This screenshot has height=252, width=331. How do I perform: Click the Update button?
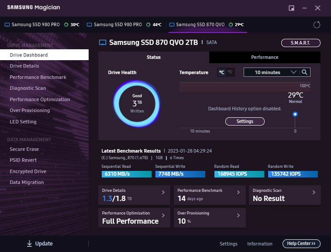(x=40, y=244)
